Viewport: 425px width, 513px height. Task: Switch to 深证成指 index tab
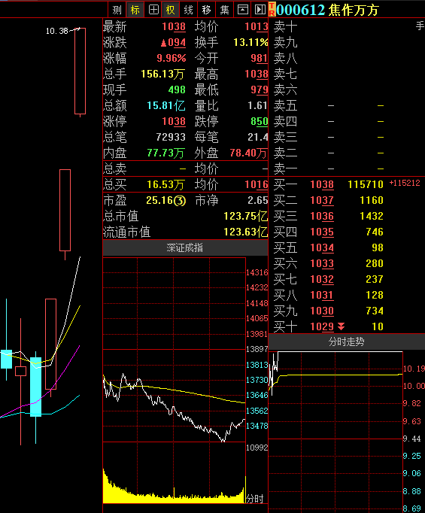[185, 247]
